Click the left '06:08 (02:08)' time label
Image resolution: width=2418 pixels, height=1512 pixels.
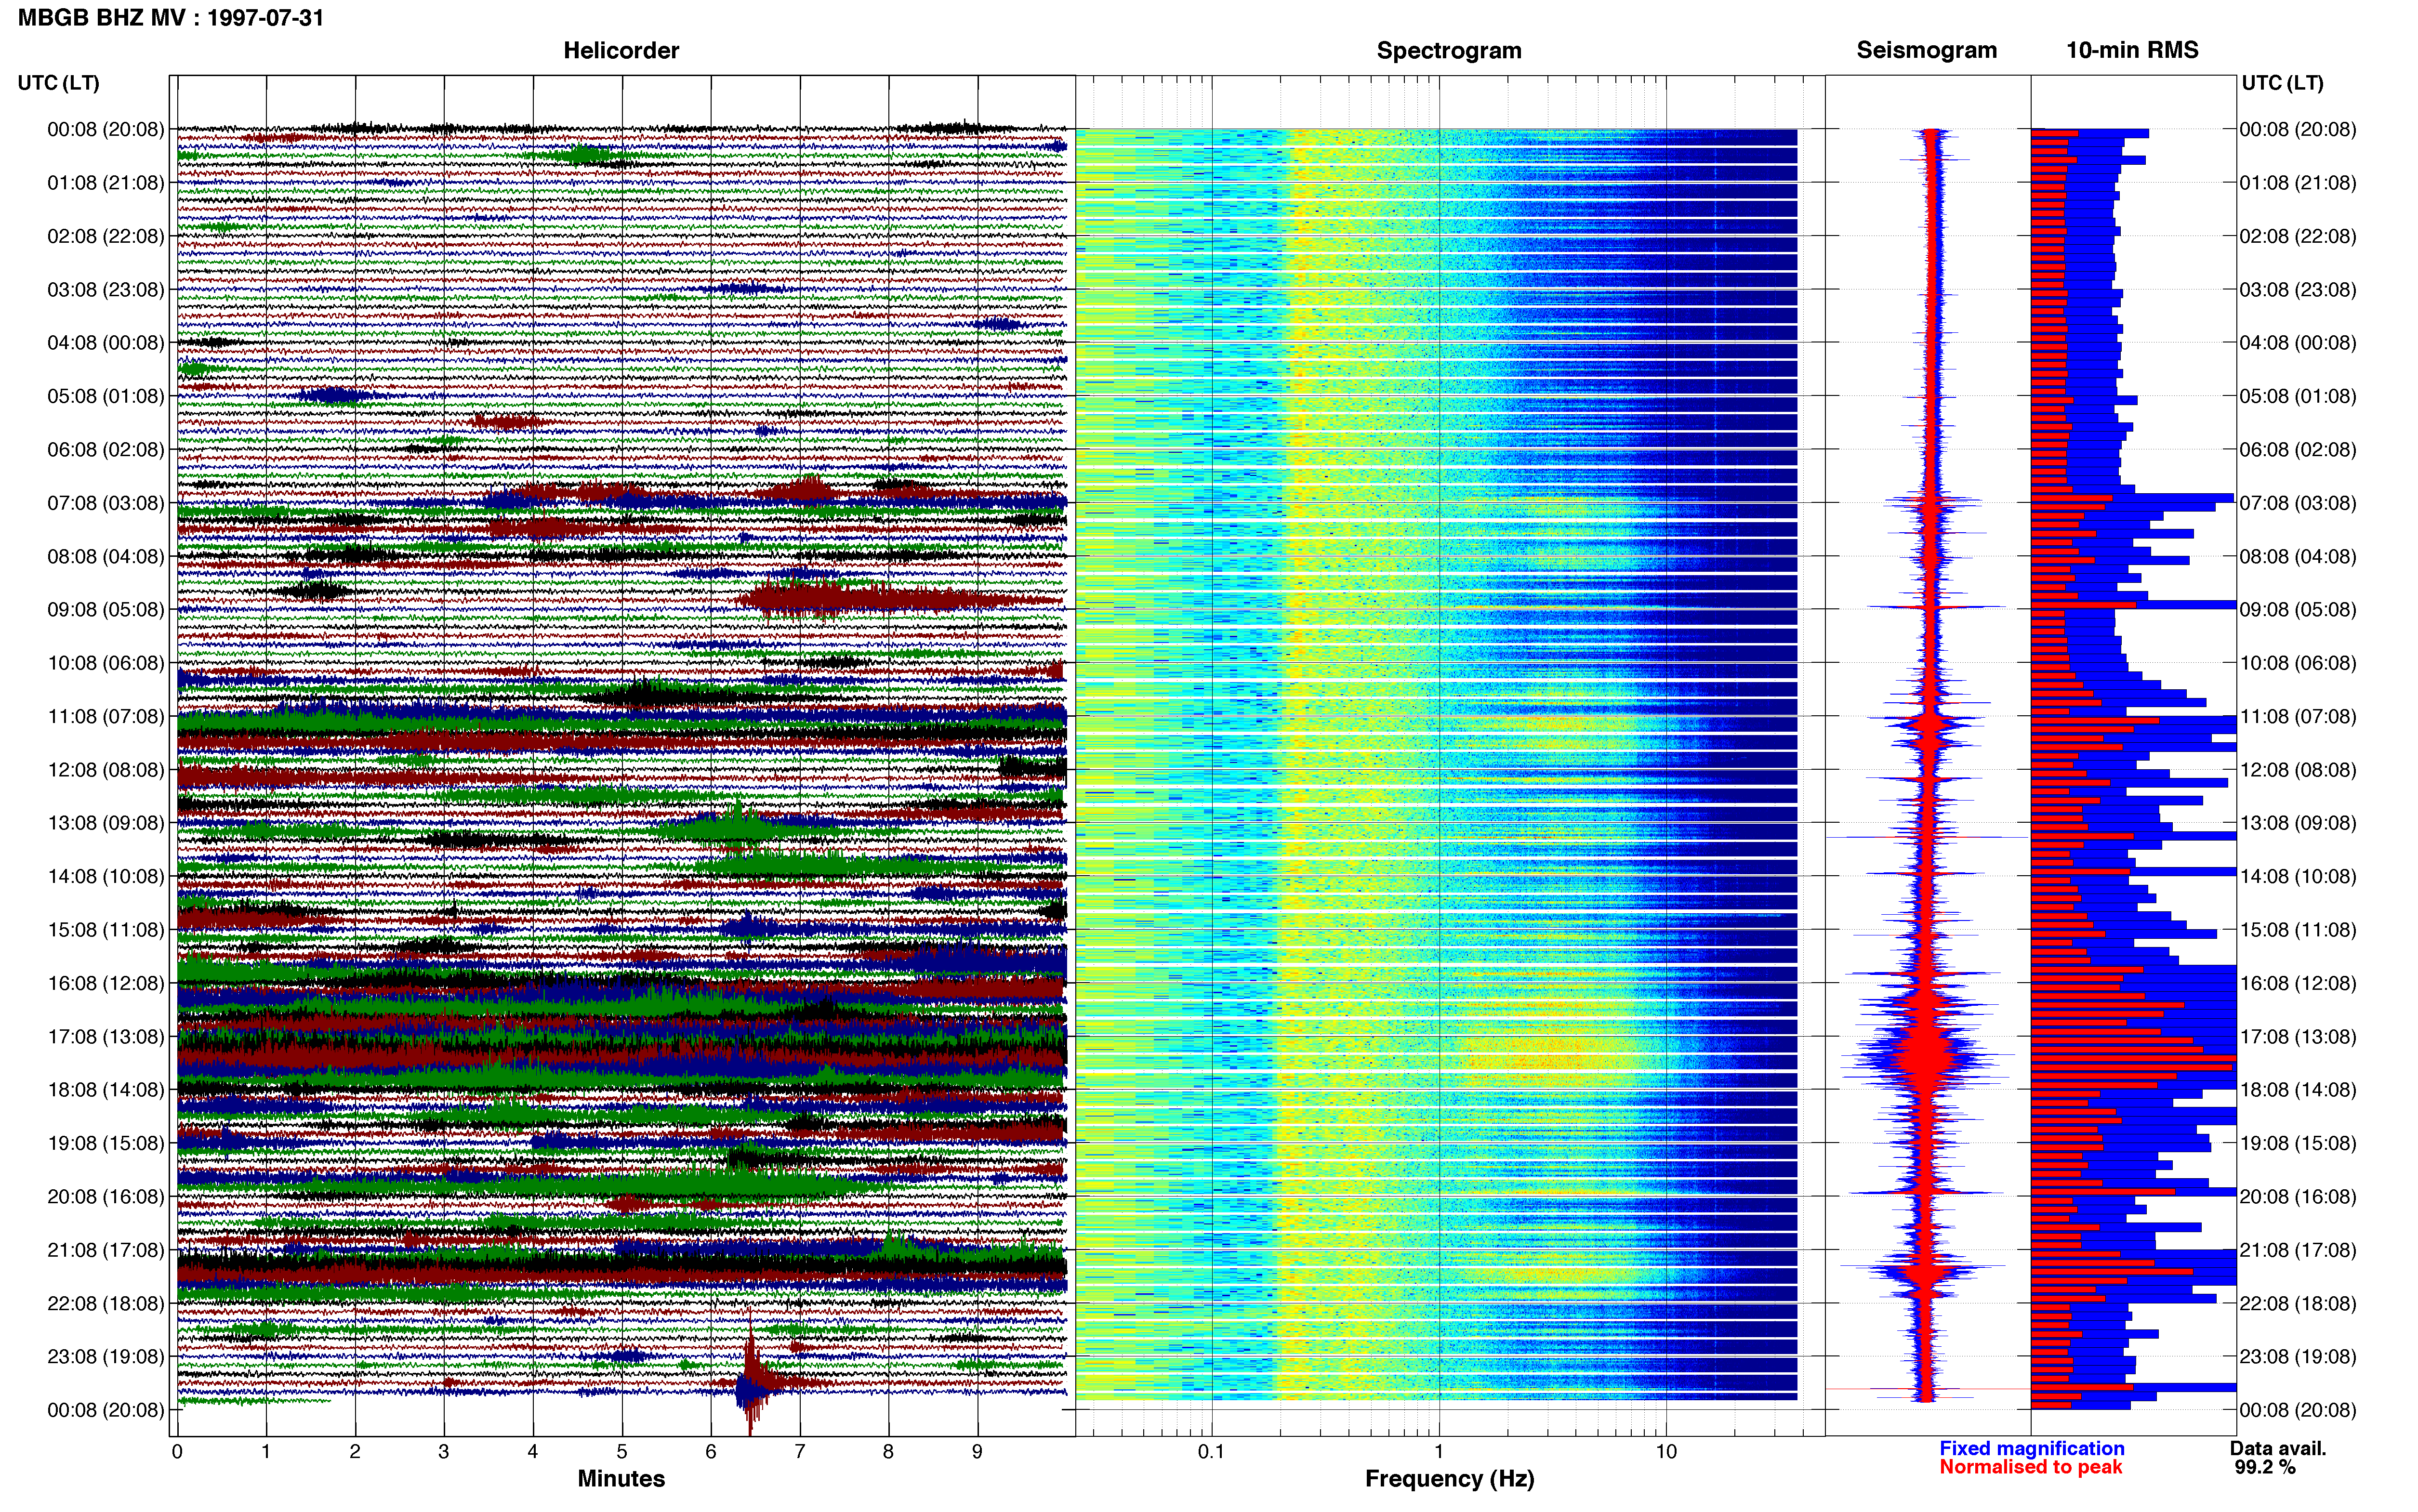point(106,450)
